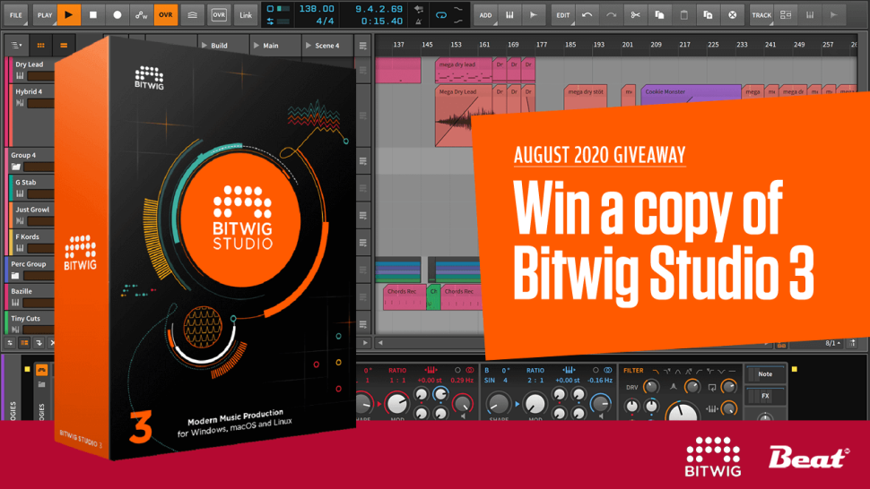The height and width of the screenshot is (489, 870).
Task: Select the Tiny Cuts track
Action: (25, 318)
